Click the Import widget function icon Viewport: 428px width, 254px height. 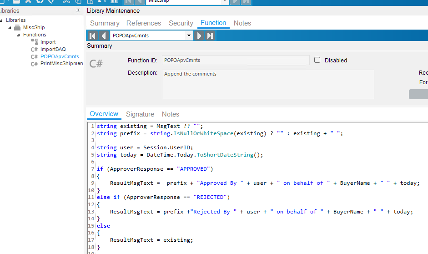[34, 42]
